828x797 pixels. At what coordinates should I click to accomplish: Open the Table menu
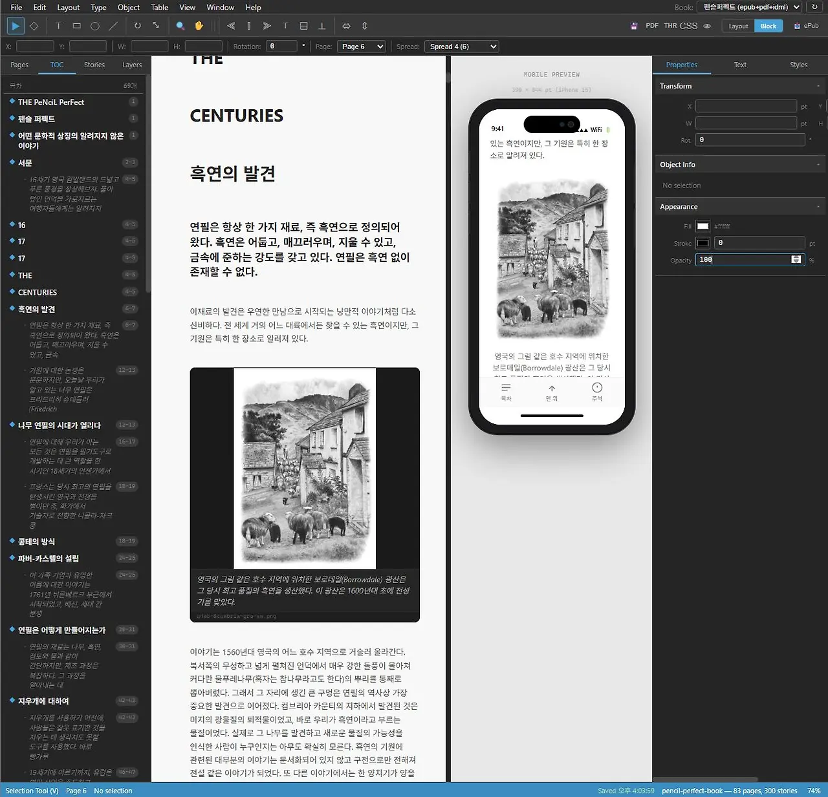159,7
